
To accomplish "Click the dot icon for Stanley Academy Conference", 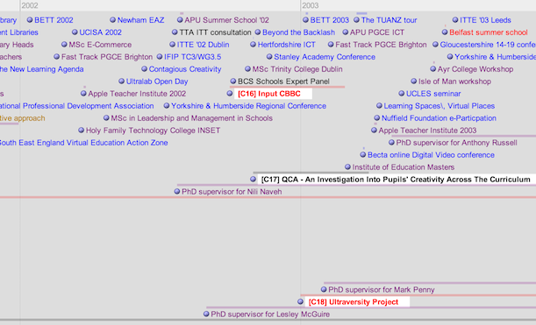I will pos(269,57).
